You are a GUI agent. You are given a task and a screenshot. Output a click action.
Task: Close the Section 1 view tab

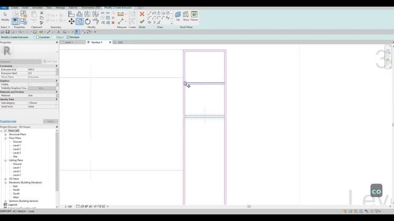pyautogui.click(x=110, y=42)
